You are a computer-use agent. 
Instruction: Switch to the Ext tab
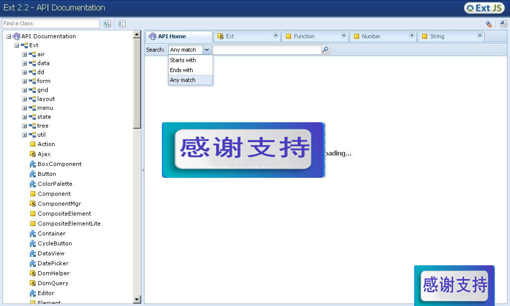point(246,36)
